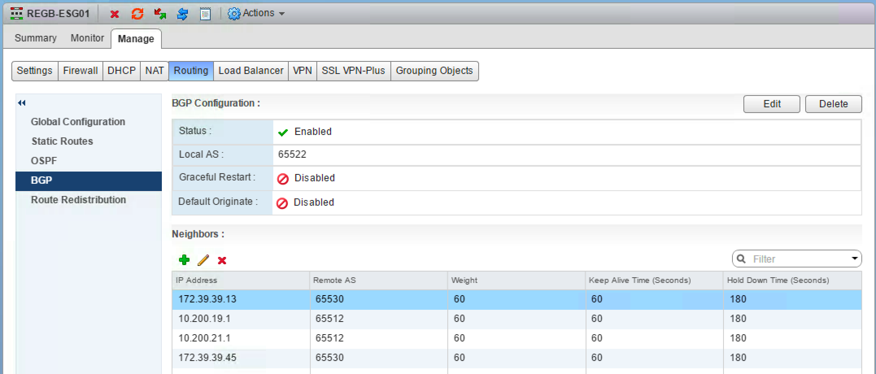This screenshot has width=876, height=374.
Task: Click the Delete button for BGP Configuration
Action: [833, 104]
